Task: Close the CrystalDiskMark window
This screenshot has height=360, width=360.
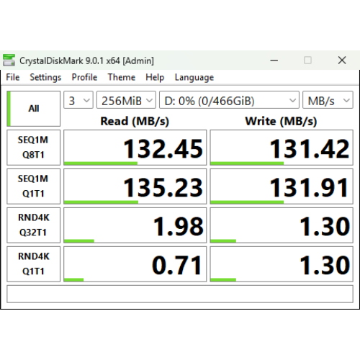Action: 342,60
